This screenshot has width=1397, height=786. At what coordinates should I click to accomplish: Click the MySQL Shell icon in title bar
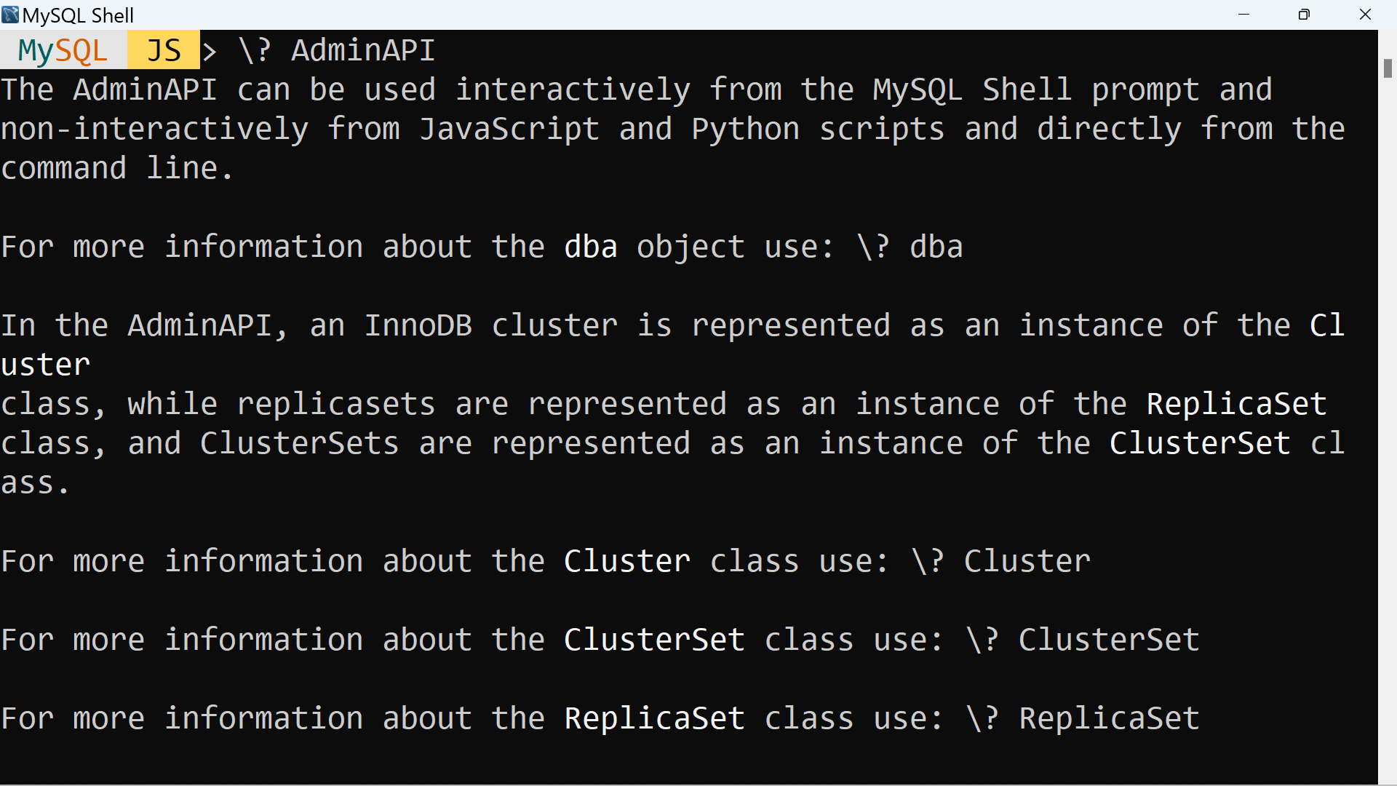[10, 15]
